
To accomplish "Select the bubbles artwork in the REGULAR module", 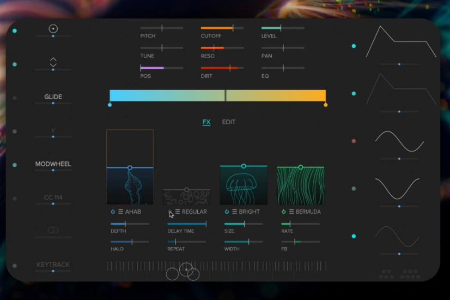I will 186,197.
